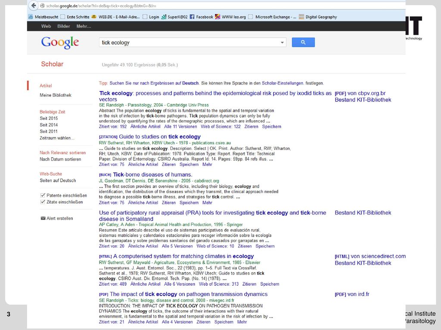Open the [PDF] von ird.fr link
The height and width of the screenshot is (330, 441).
coord(352,294)
